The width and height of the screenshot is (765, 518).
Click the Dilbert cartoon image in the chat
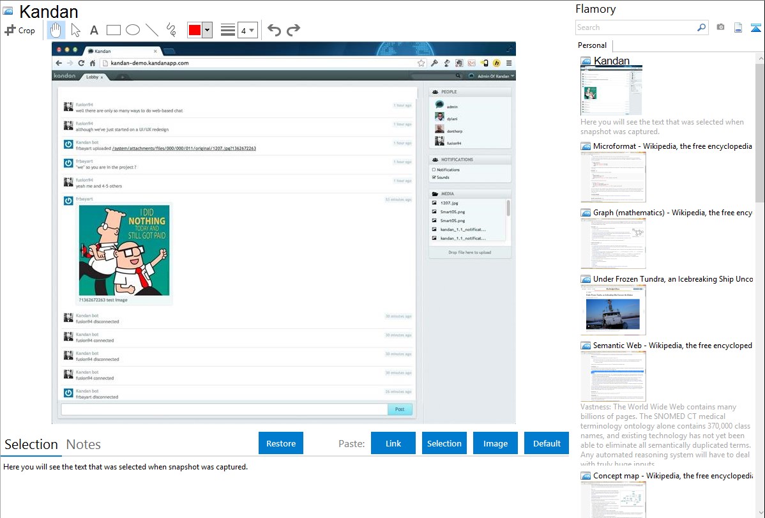coord(125,250)
